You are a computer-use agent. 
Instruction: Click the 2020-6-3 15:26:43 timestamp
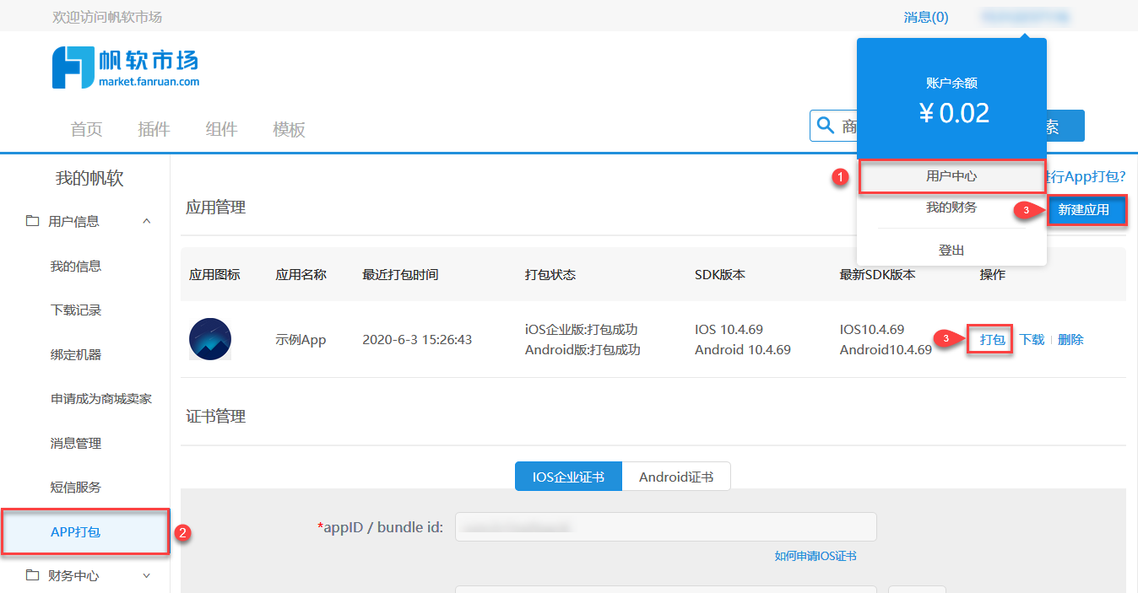point(417,339)
